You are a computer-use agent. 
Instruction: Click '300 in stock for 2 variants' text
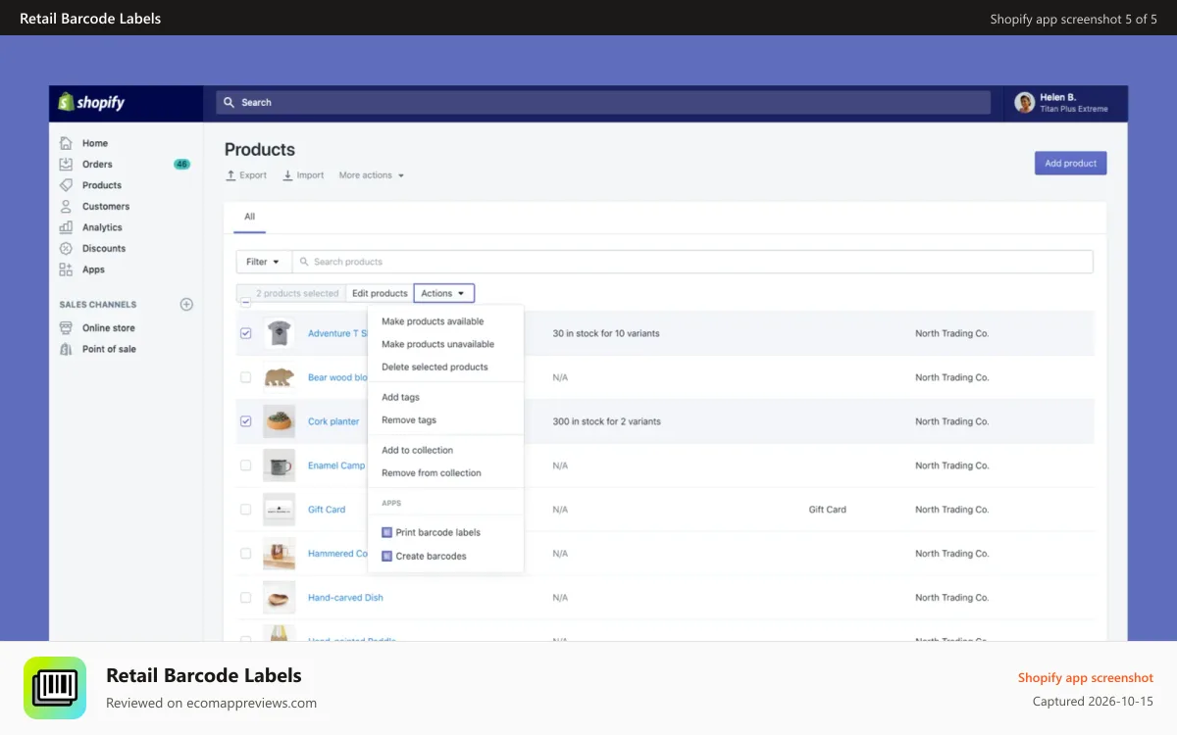(607, 421)
